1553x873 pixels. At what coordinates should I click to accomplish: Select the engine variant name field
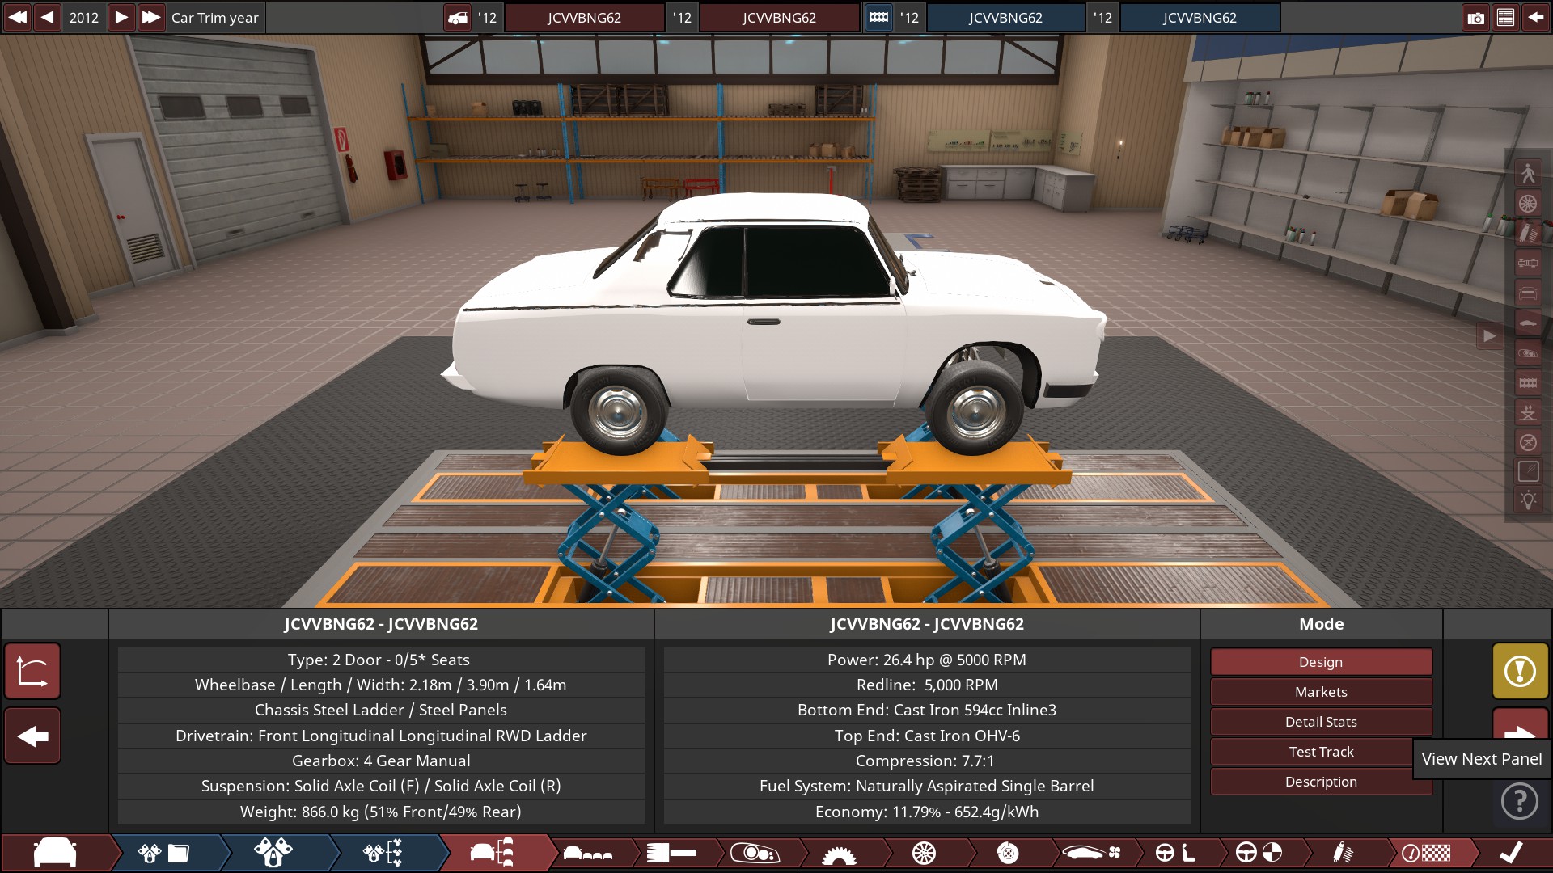[x=1200, y=18]
